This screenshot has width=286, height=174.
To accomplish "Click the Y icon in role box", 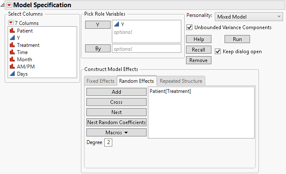I will pyautogui.click(x=116, y=24).
